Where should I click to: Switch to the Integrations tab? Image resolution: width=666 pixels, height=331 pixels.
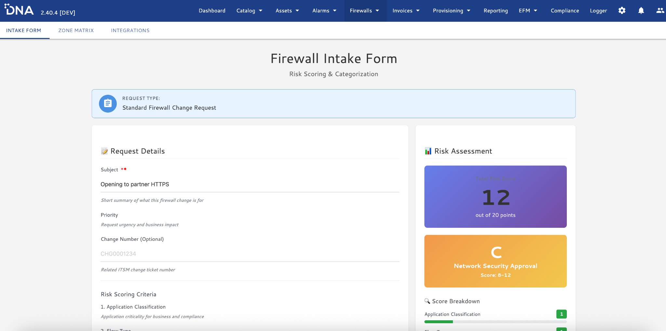click(x=130, y=31)
